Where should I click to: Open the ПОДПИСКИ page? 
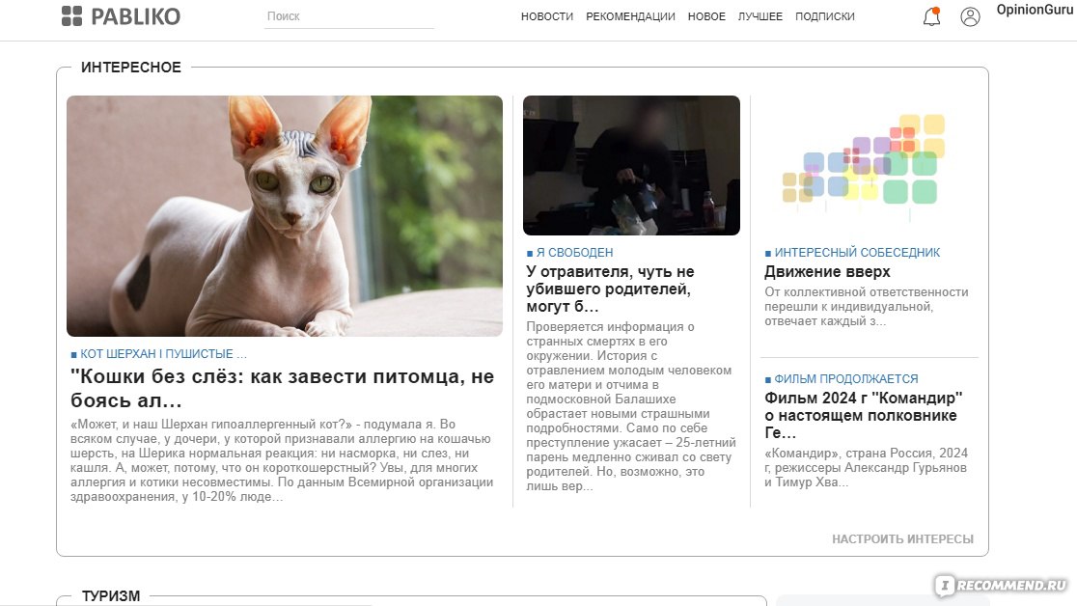(x=825, y=16)
